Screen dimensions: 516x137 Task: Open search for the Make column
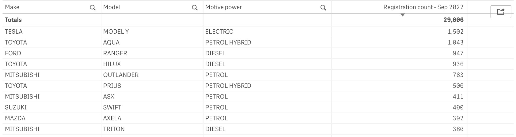pyautogui.click(x=93, y=8)
